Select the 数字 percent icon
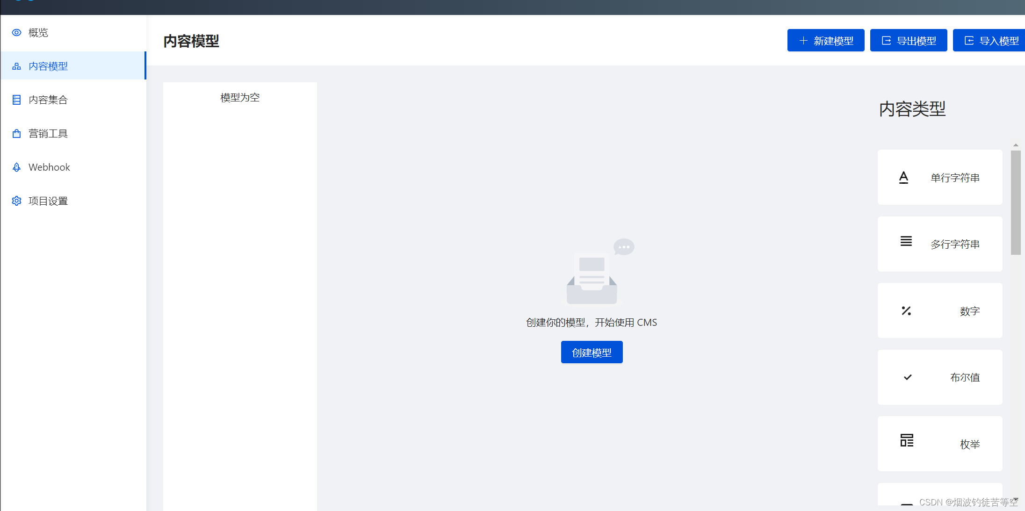The height and width of the screenshot is (511, 1025). tap(906, 311)
